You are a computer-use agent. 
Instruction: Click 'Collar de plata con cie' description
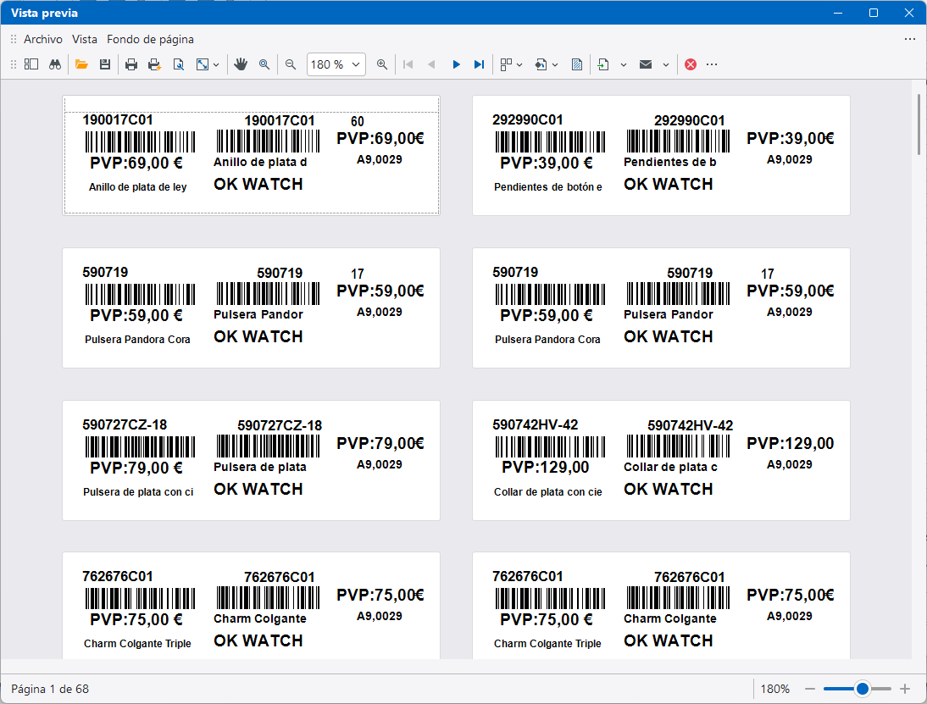[548, 492]
